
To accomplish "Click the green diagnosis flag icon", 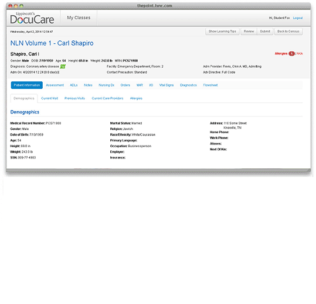I will pos(63,66).
